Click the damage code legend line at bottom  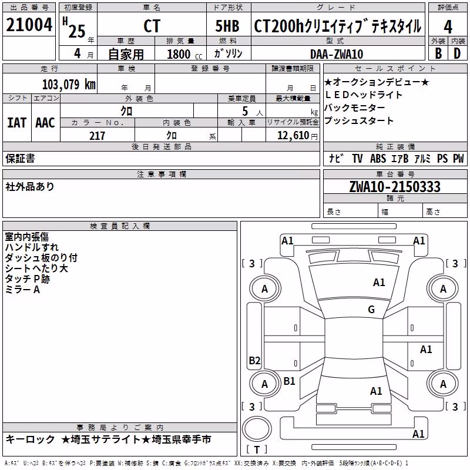click(207, 463)
